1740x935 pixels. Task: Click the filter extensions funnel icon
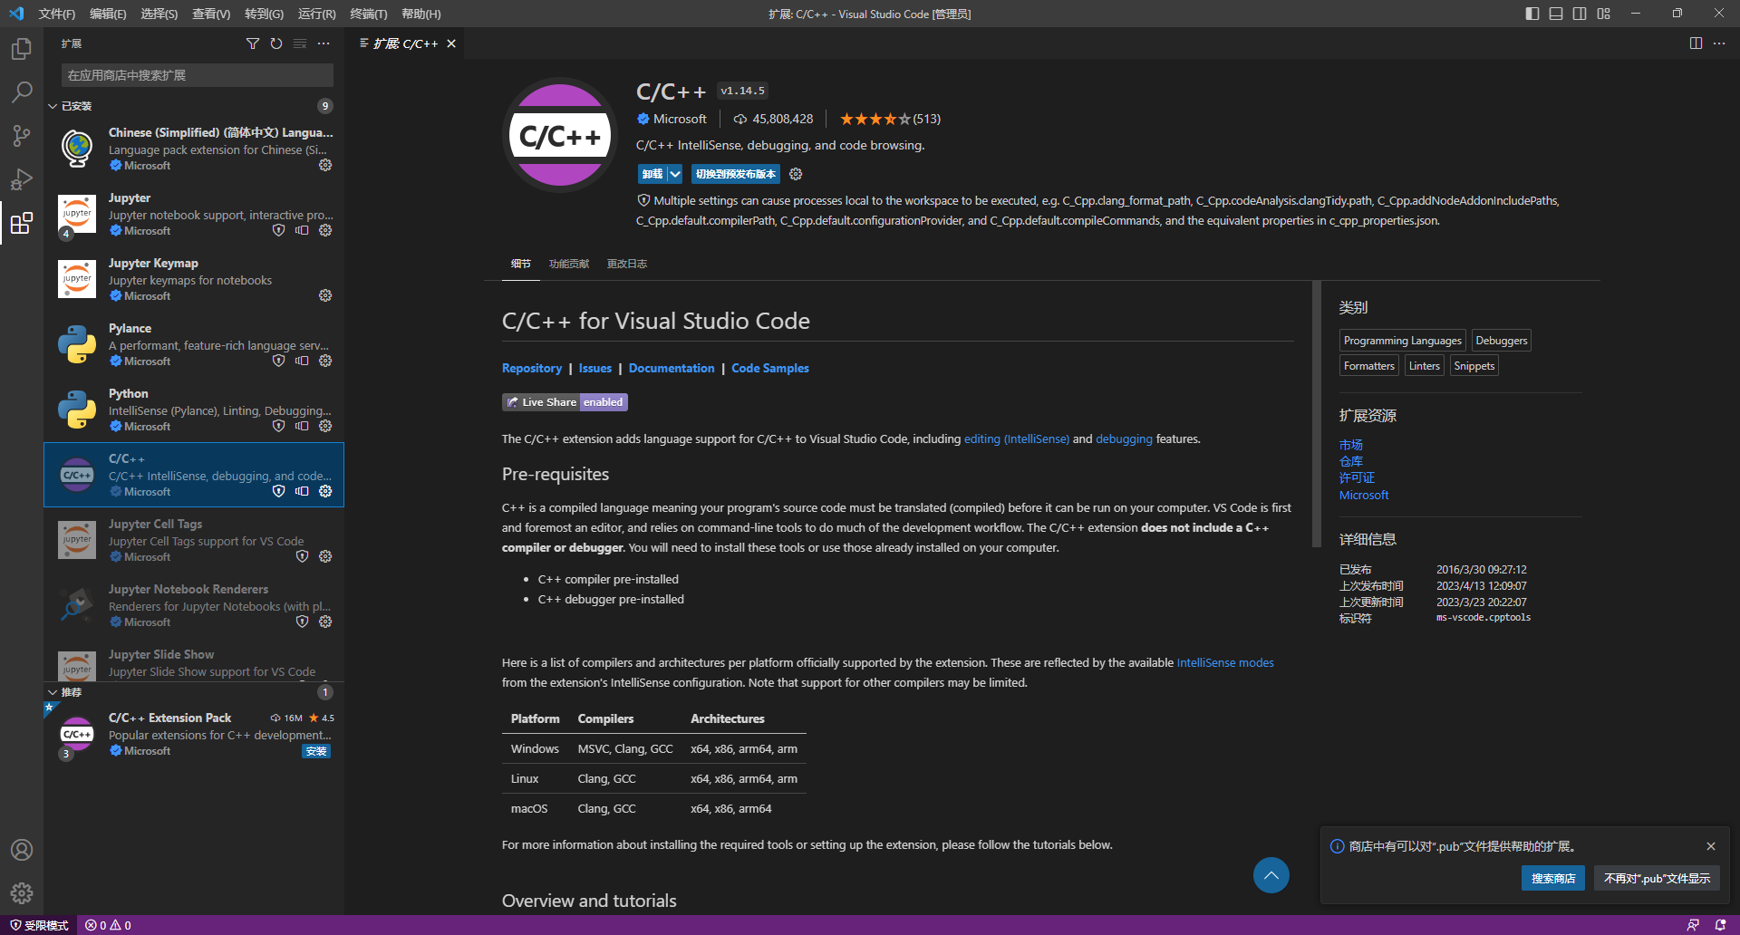coord(253,43)
